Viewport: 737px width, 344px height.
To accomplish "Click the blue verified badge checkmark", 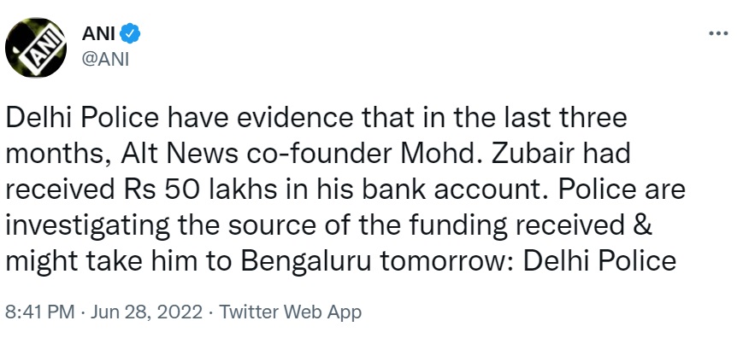I will (x=130, y=34).
